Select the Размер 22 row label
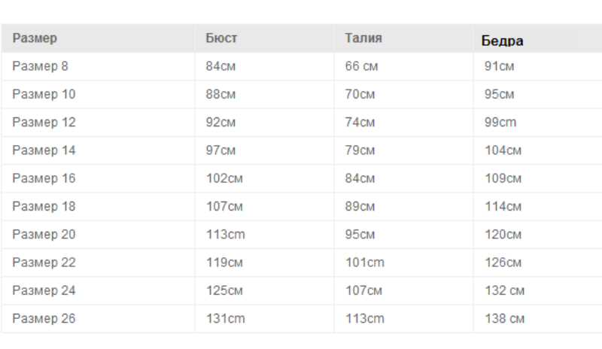Viewport: 602px width, 349px height. click(x=44, y=263)
